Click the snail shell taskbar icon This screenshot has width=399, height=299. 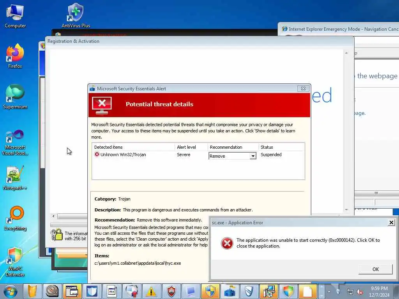(x=52, y=291)
